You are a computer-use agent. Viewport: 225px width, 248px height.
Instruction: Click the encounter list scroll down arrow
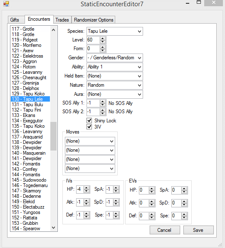pyautogui.click(x=53, y=228)
